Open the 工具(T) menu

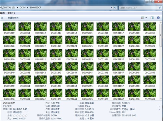pyautogui.click(x=2, y=13)
